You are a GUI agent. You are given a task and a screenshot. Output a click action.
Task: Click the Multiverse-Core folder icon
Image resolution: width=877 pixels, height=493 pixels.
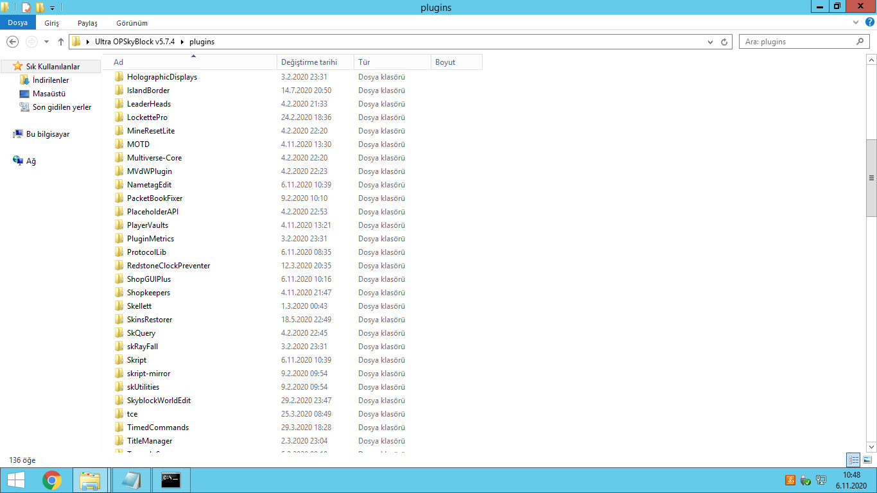tap(119, 158)
